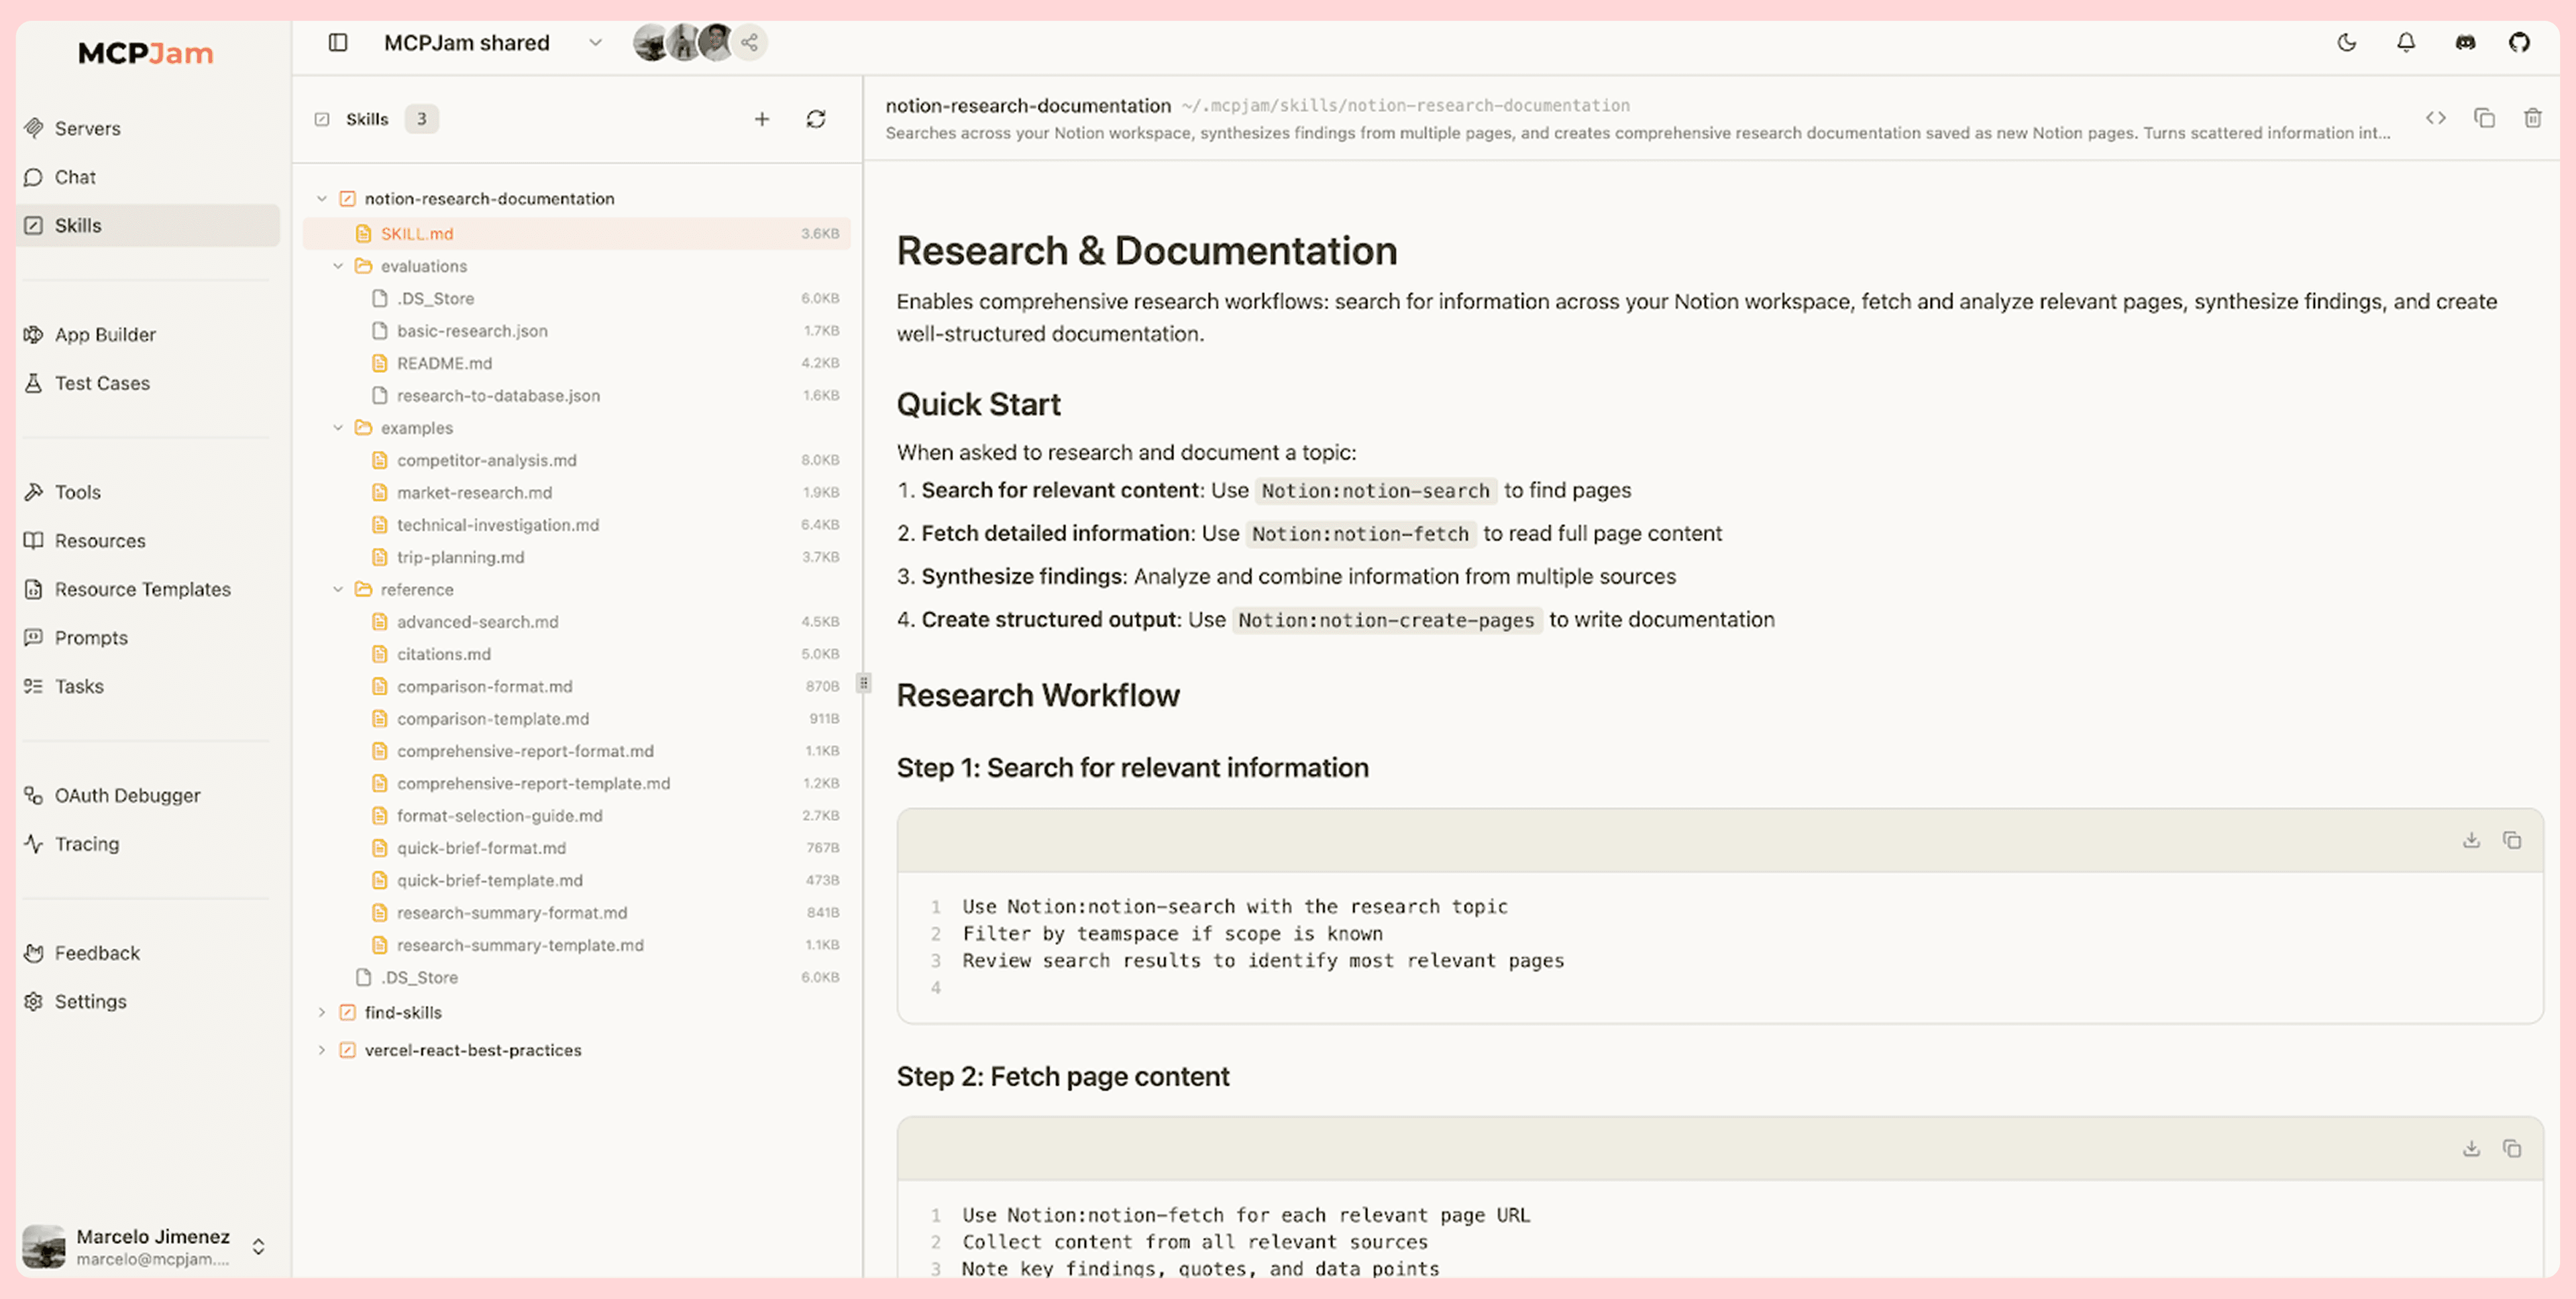The width and height of the screenshot is (2576, 1299).
Task: Download Step 2 code block
Action: pyautogui.click(x=2471, y=1148)
